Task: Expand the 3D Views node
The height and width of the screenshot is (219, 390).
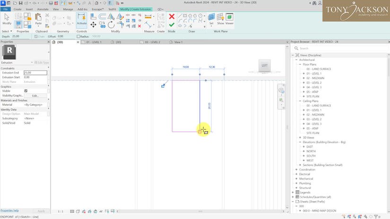Action: pyautogui.click(x=300, y=137)
